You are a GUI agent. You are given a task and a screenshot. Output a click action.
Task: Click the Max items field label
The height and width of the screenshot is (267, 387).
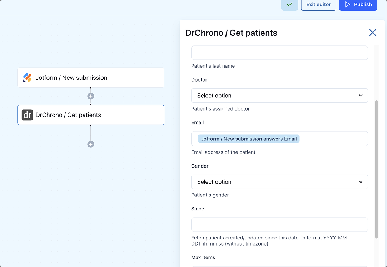click(203, 257)
